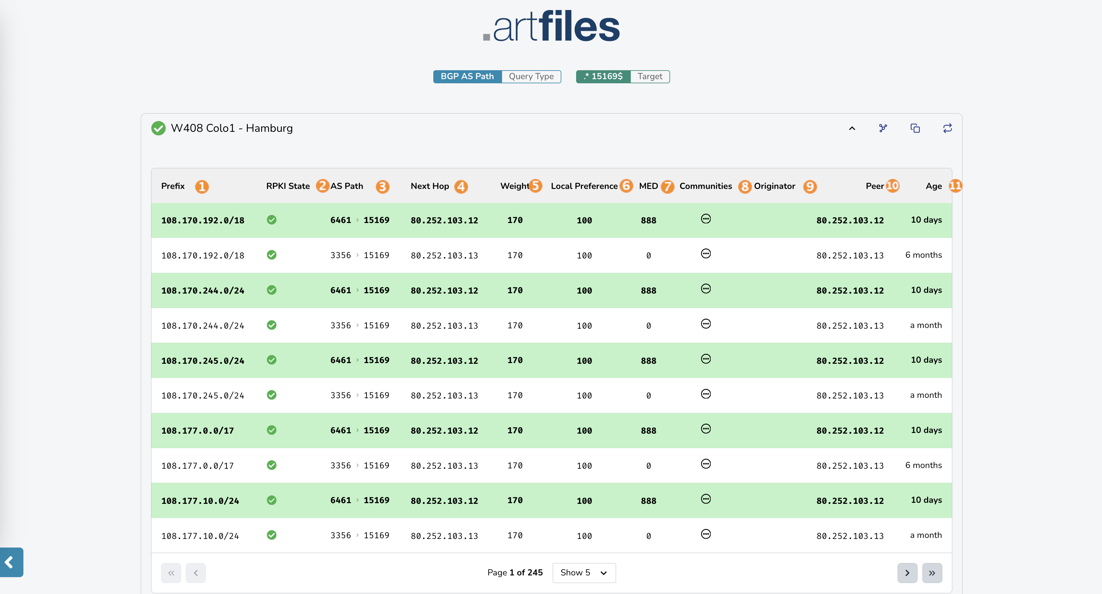The image size is (1102, 594).
Task: Open communities for 108.170.192.0/18 via 6461
Action: coord(706,219)
